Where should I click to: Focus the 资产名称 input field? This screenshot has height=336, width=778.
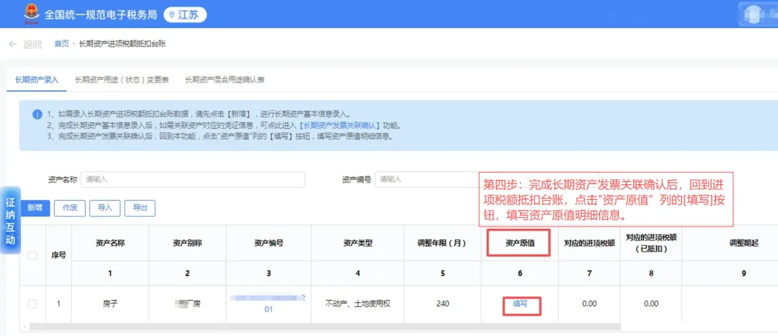193,179
